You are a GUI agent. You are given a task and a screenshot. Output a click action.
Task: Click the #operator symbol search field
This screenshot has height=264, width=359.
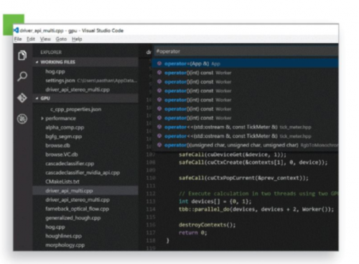click(246, 51)
